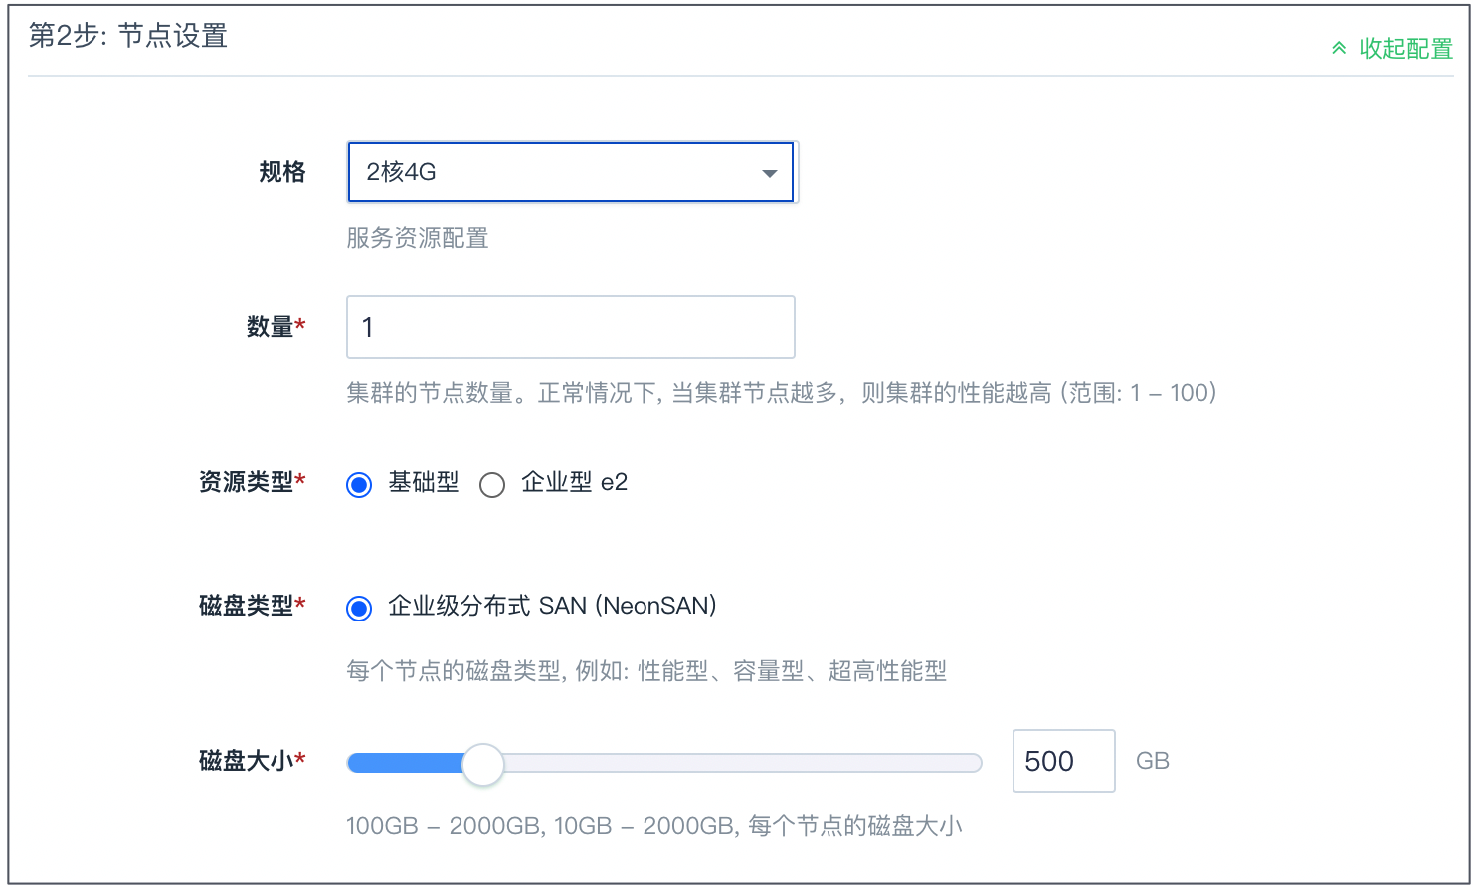1474x887 pixels.
Task: Click the 100GB – 2000GB range hint text
Action: [x=654, y=826]
